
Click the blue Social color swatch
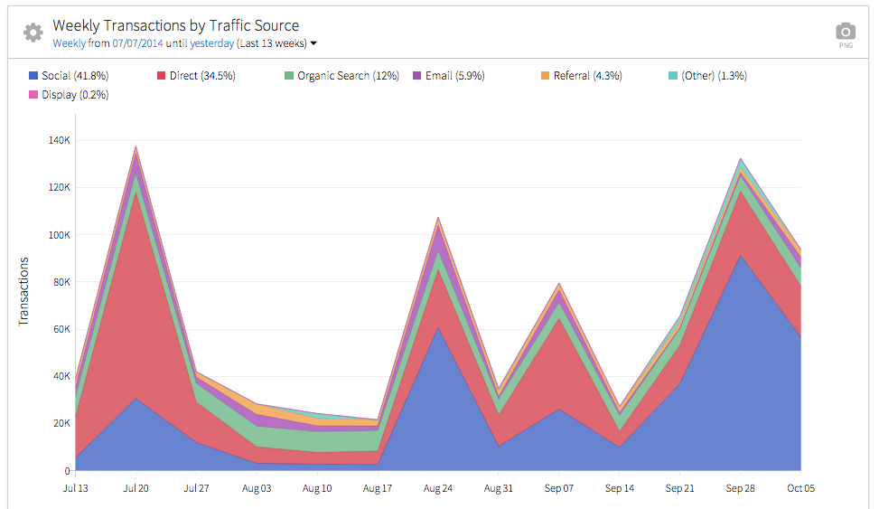click(x=33, y=76)
